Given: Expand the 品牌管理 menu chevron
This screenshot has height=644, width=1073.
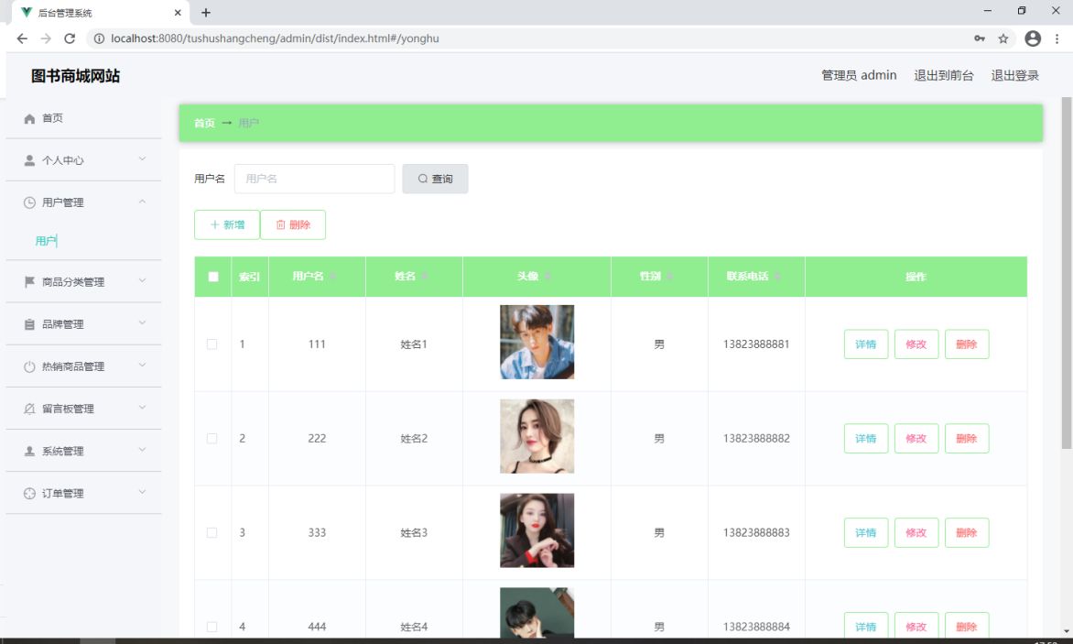Looking at the screenshot, I should (142, 323).
